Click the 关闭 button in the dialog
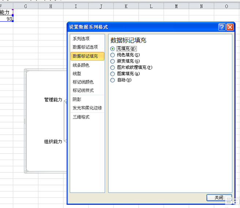Image resolution: width=240 pixels, height=208 pixels. 219,198
